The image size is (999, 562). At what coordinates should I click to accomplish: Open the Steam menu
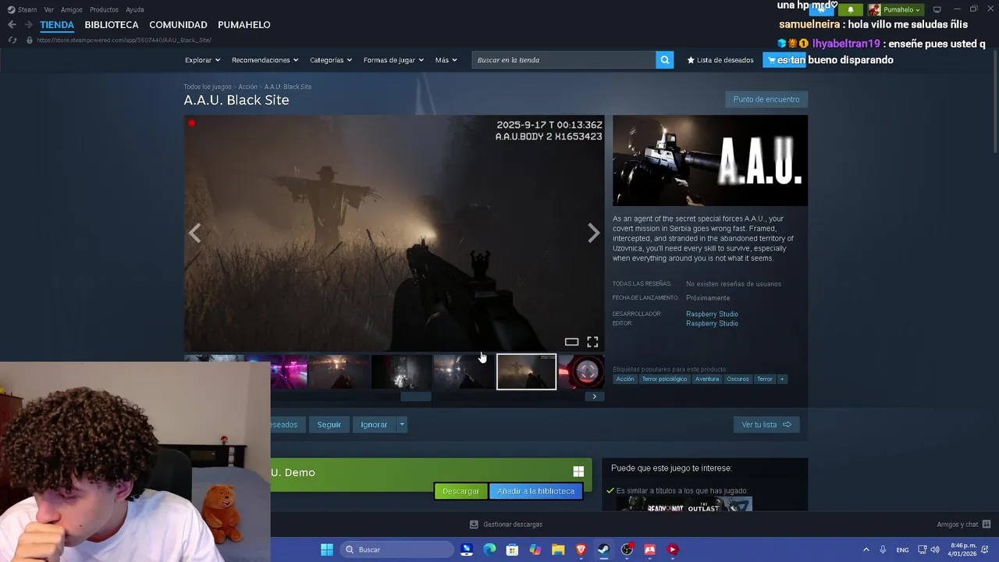(23, 9)
